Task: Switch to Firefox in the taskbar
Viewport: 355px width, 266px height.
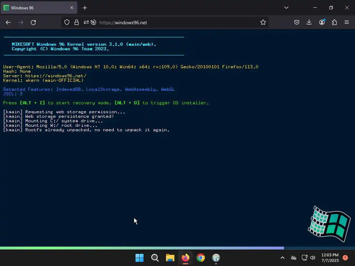Action: (x=185, y=258)
